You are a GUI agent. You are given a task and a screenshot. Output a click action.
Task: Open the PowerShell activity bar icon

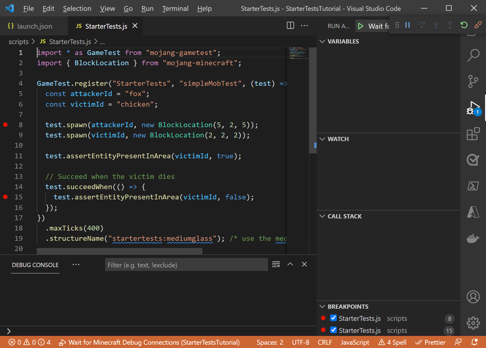point(473,186)
